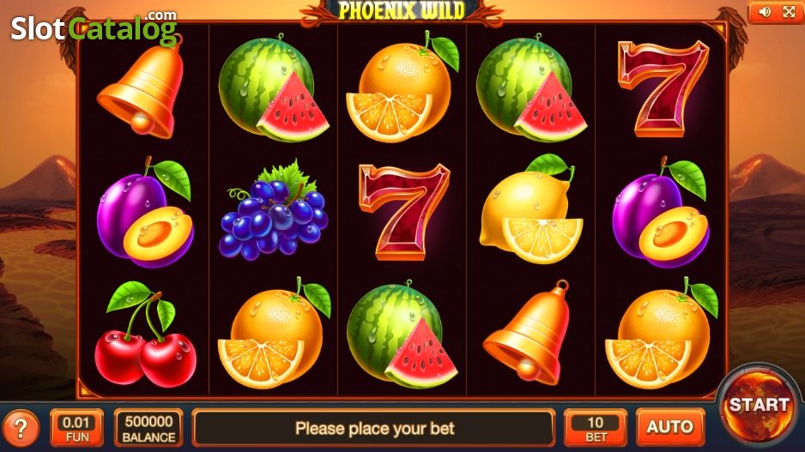
Task: Mute the game sound speaker icon
Action: pyautogui.click(x=765, y=11)
